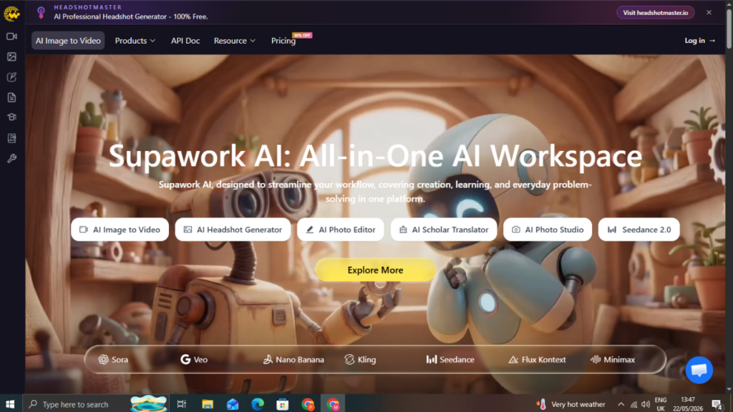The width and height of the screenshot is (733, 412).
Task: Click the AI Photo Editor button
Action: point(340,230)
